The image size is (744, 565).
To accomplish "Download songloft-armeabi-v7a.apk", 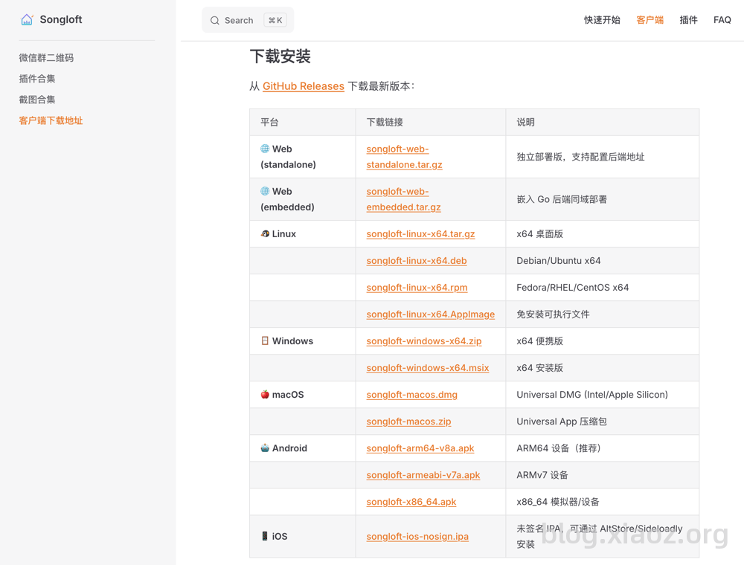I will [423, 475].
